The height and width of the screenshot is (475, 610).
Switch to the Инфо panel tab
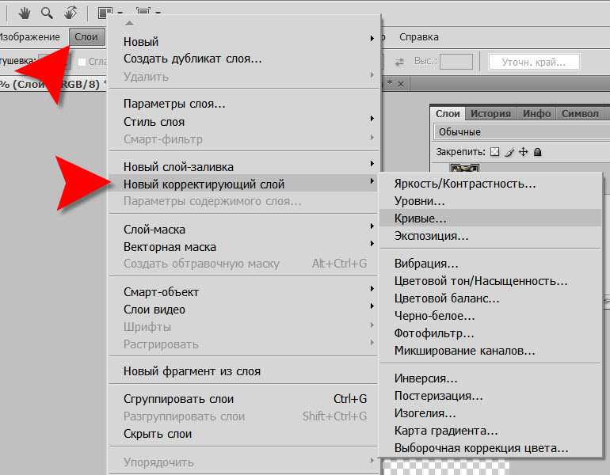tap(536, 113)
